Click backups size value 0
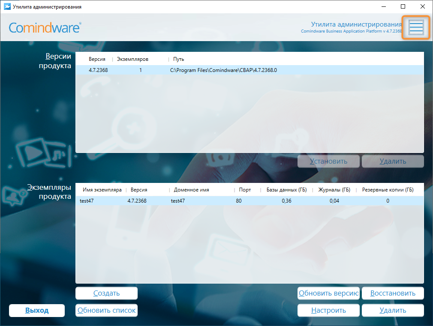This screenshot has height=326, width=433. (388, 200)
